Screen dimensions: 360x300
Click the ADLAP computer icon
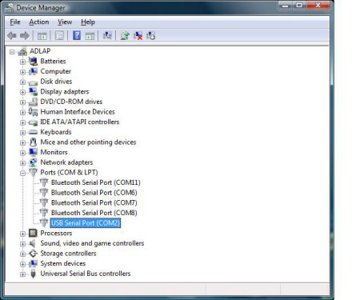[x=22, y=51]
